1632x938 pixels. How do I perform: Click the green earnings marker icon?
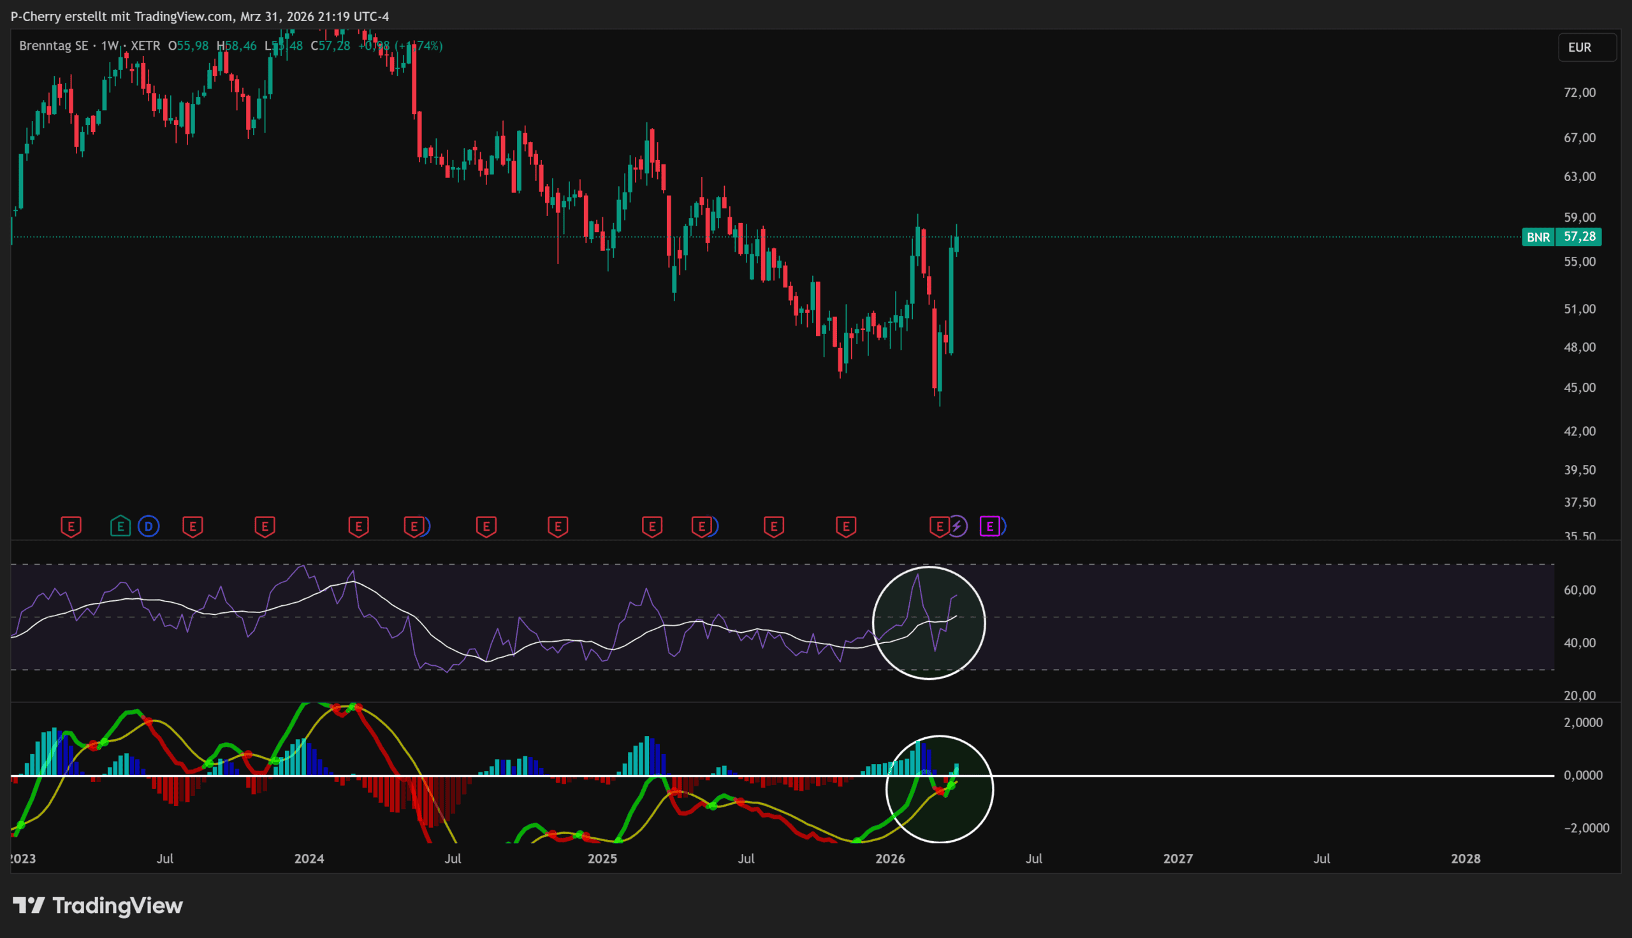(120, 526)
